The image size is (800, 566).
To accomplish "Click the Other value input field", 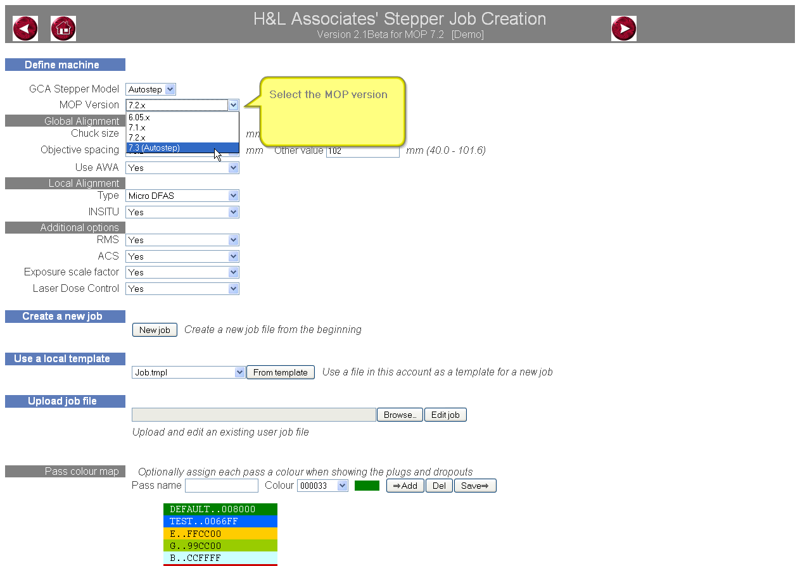I will coord(363,151).
